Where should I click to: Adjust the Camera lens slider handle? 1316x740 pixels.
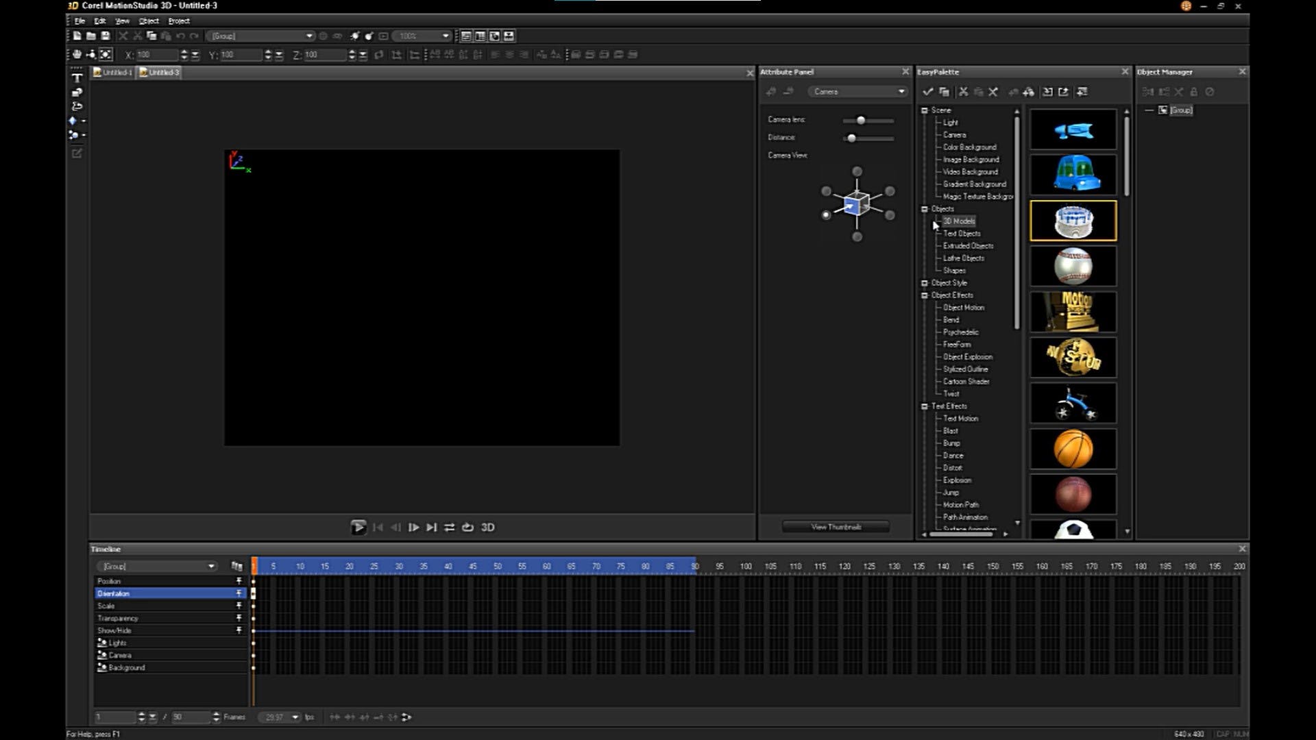(861, 121)
